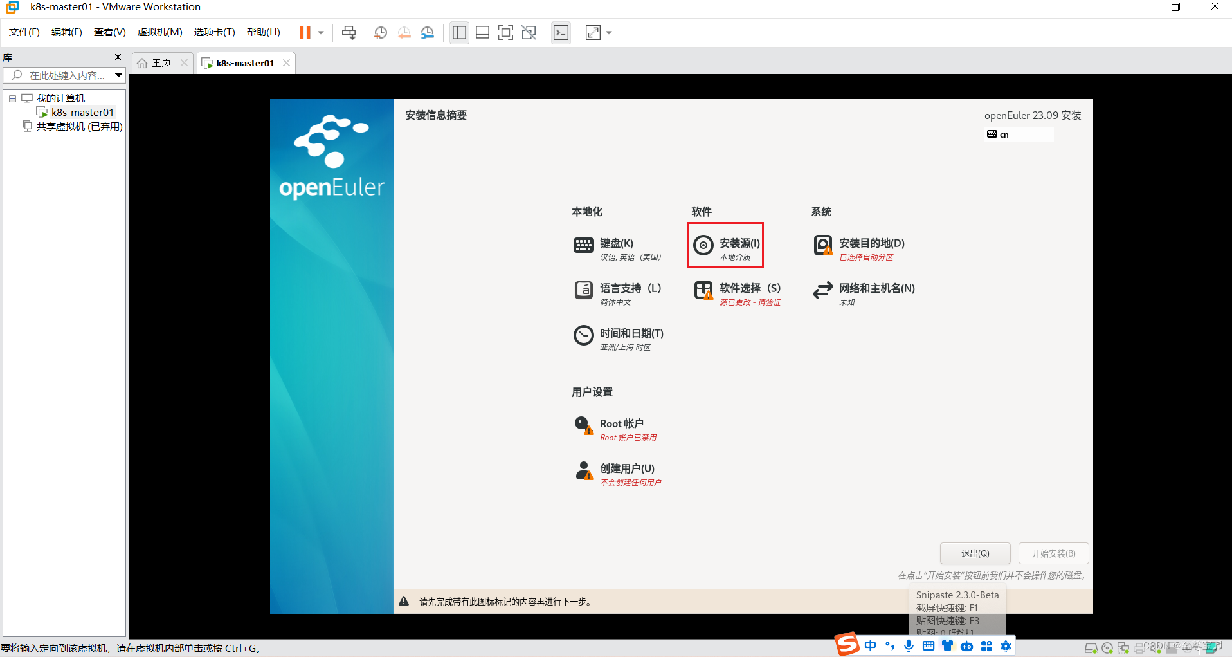Revert the VM to its snapshot
The image size is (1232, 657).
click(x=404, y=32)
